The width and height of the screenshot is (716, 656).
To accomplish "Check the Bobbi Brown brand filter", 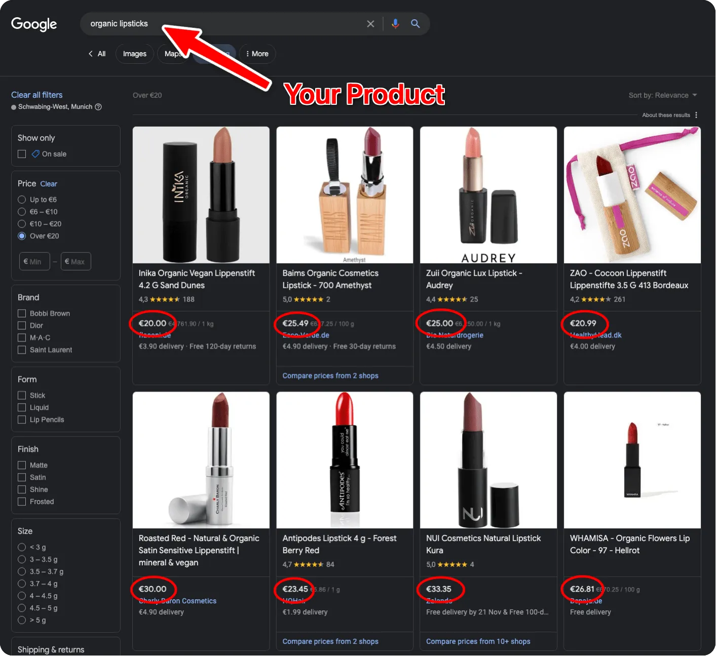I will pos(22,314).
